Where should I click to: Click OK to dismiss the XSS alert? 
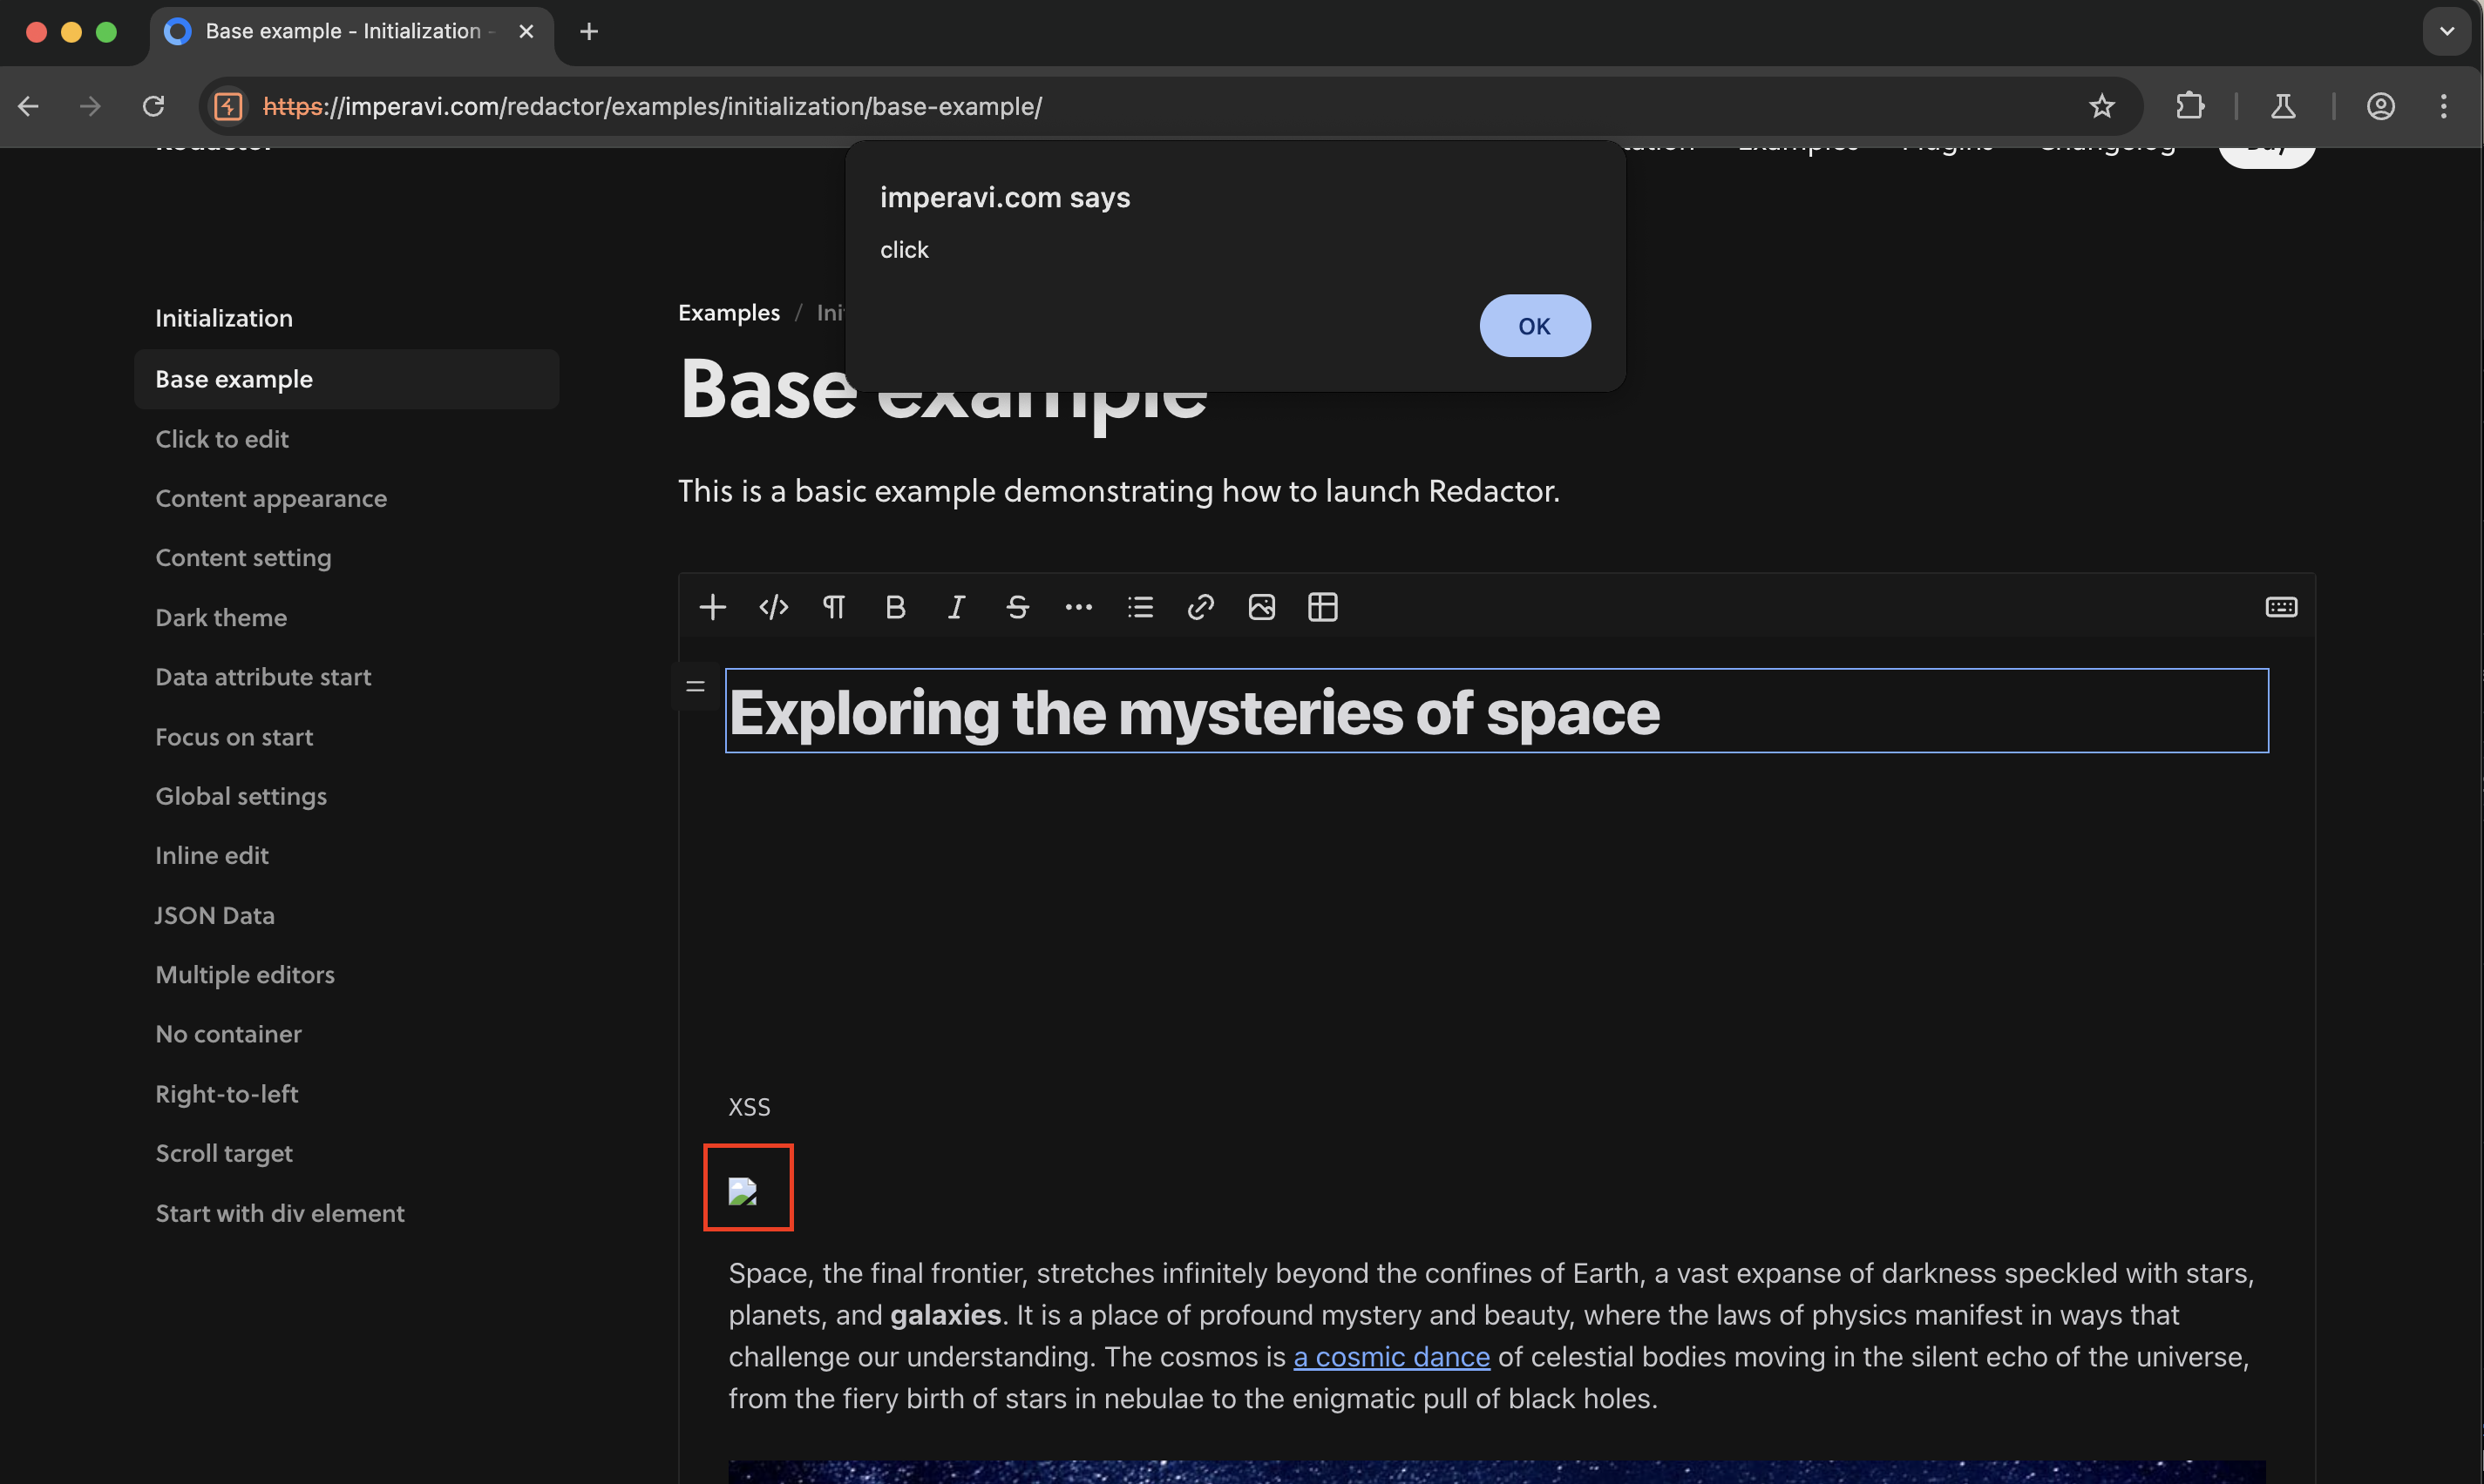1531,325
